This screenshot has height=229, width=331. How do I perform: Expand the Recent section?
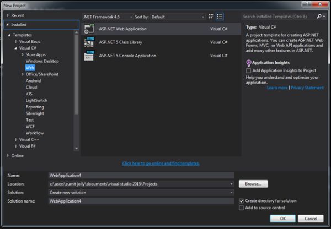point(8,15)
